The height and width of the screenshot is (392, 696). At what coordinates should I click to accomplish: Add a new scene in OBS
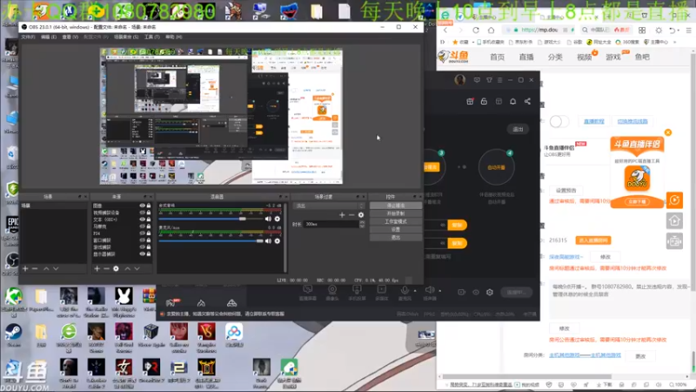tap(25, 269)
